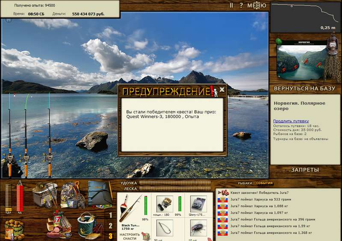This screenshot has width=342, height=241.
Task: Click the Norway location map thumbnail
Action: (302, 60)
